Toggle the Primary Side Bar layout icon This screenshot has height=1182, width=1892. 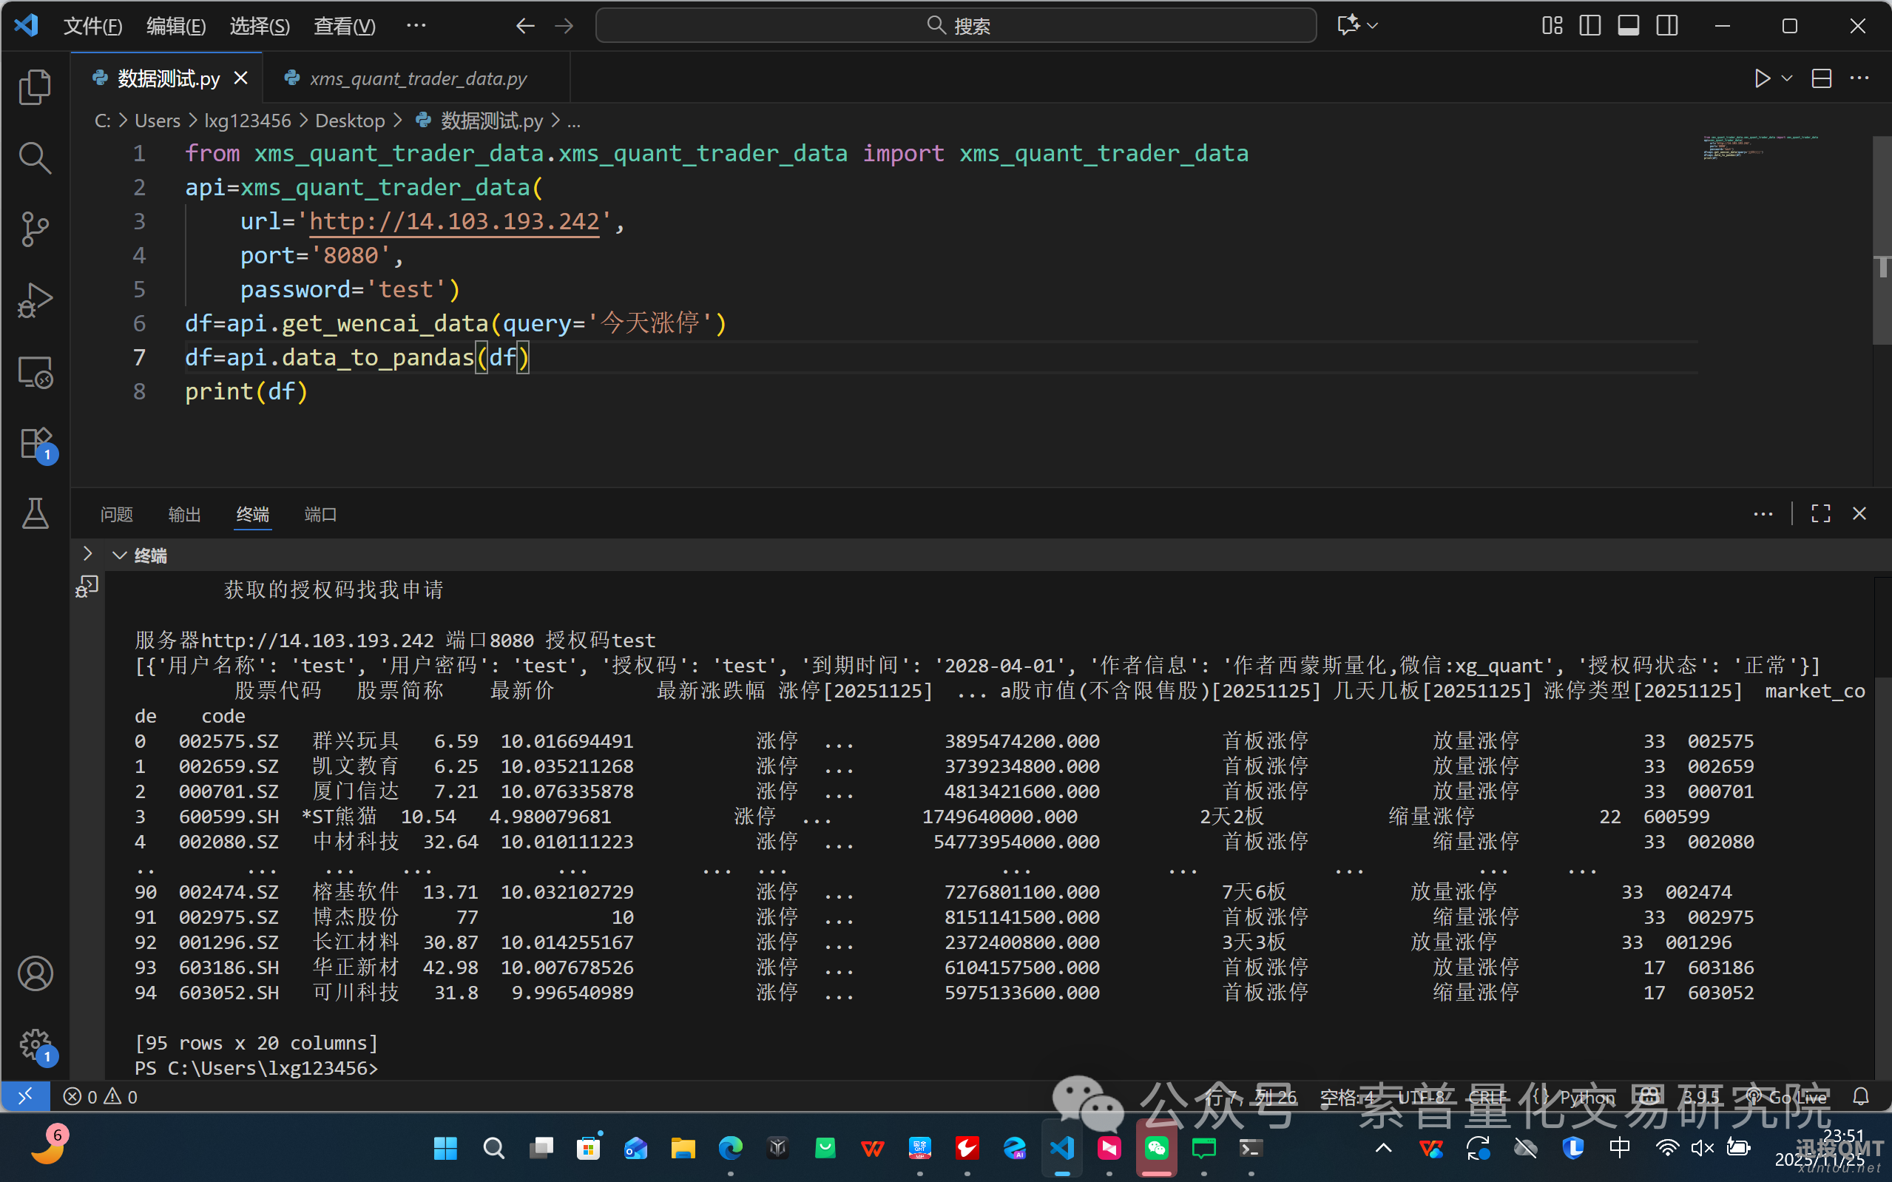pyautogui.click(x=1589, y=25)
